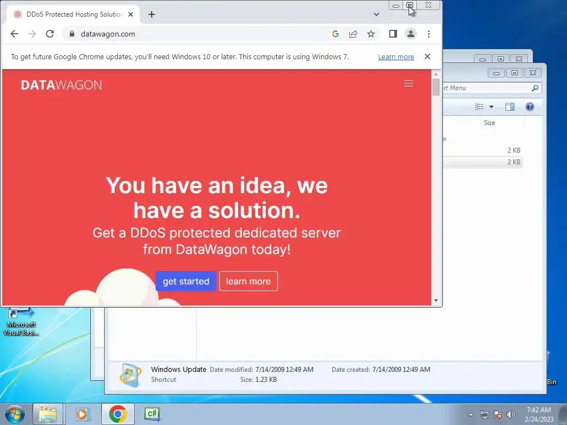Reload the datawagon.com page
Viewport: 567px width, 425px height.
point(50,34)
